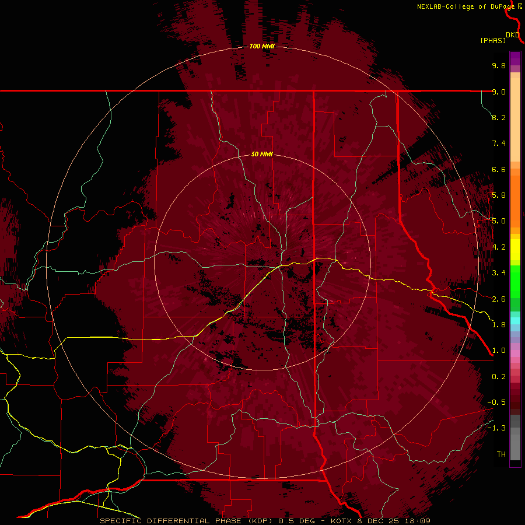
Task: Click the 3.4 scale value
Action: click(499, 273)
